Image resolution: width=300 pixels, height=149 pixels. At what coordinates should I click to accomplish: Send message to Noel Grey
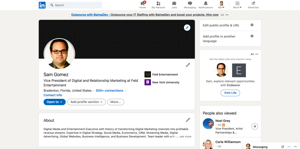255,126
